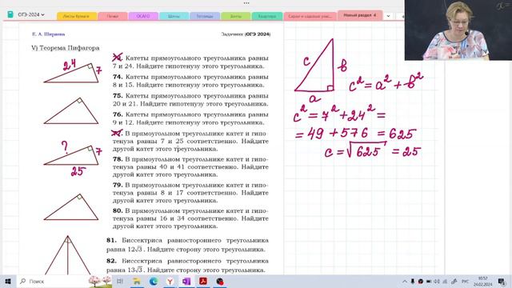
Task: Open the ОГЭ-2024 notebook dropdown
Action: click(31, 14)
